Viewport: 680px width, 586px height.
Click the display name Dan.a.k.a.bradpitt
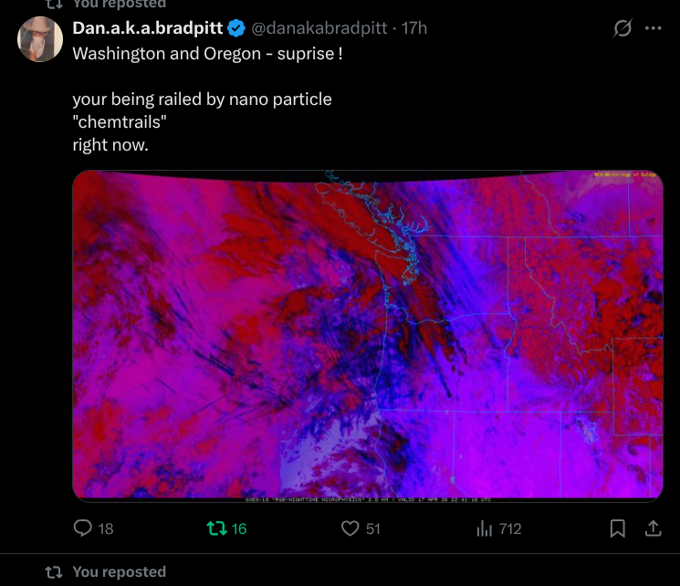tap(148, 28)
